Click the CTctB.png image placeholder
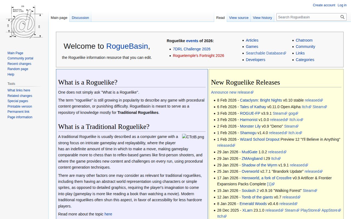This screenshot has height=219, width=351. (x=193, y=137)
